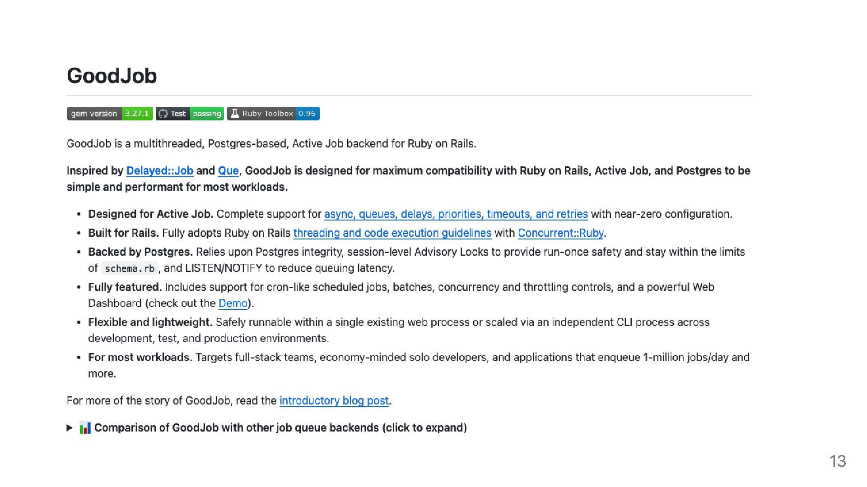
Task: Open the Concurrent::Ruby link
Action: [560, 233]
